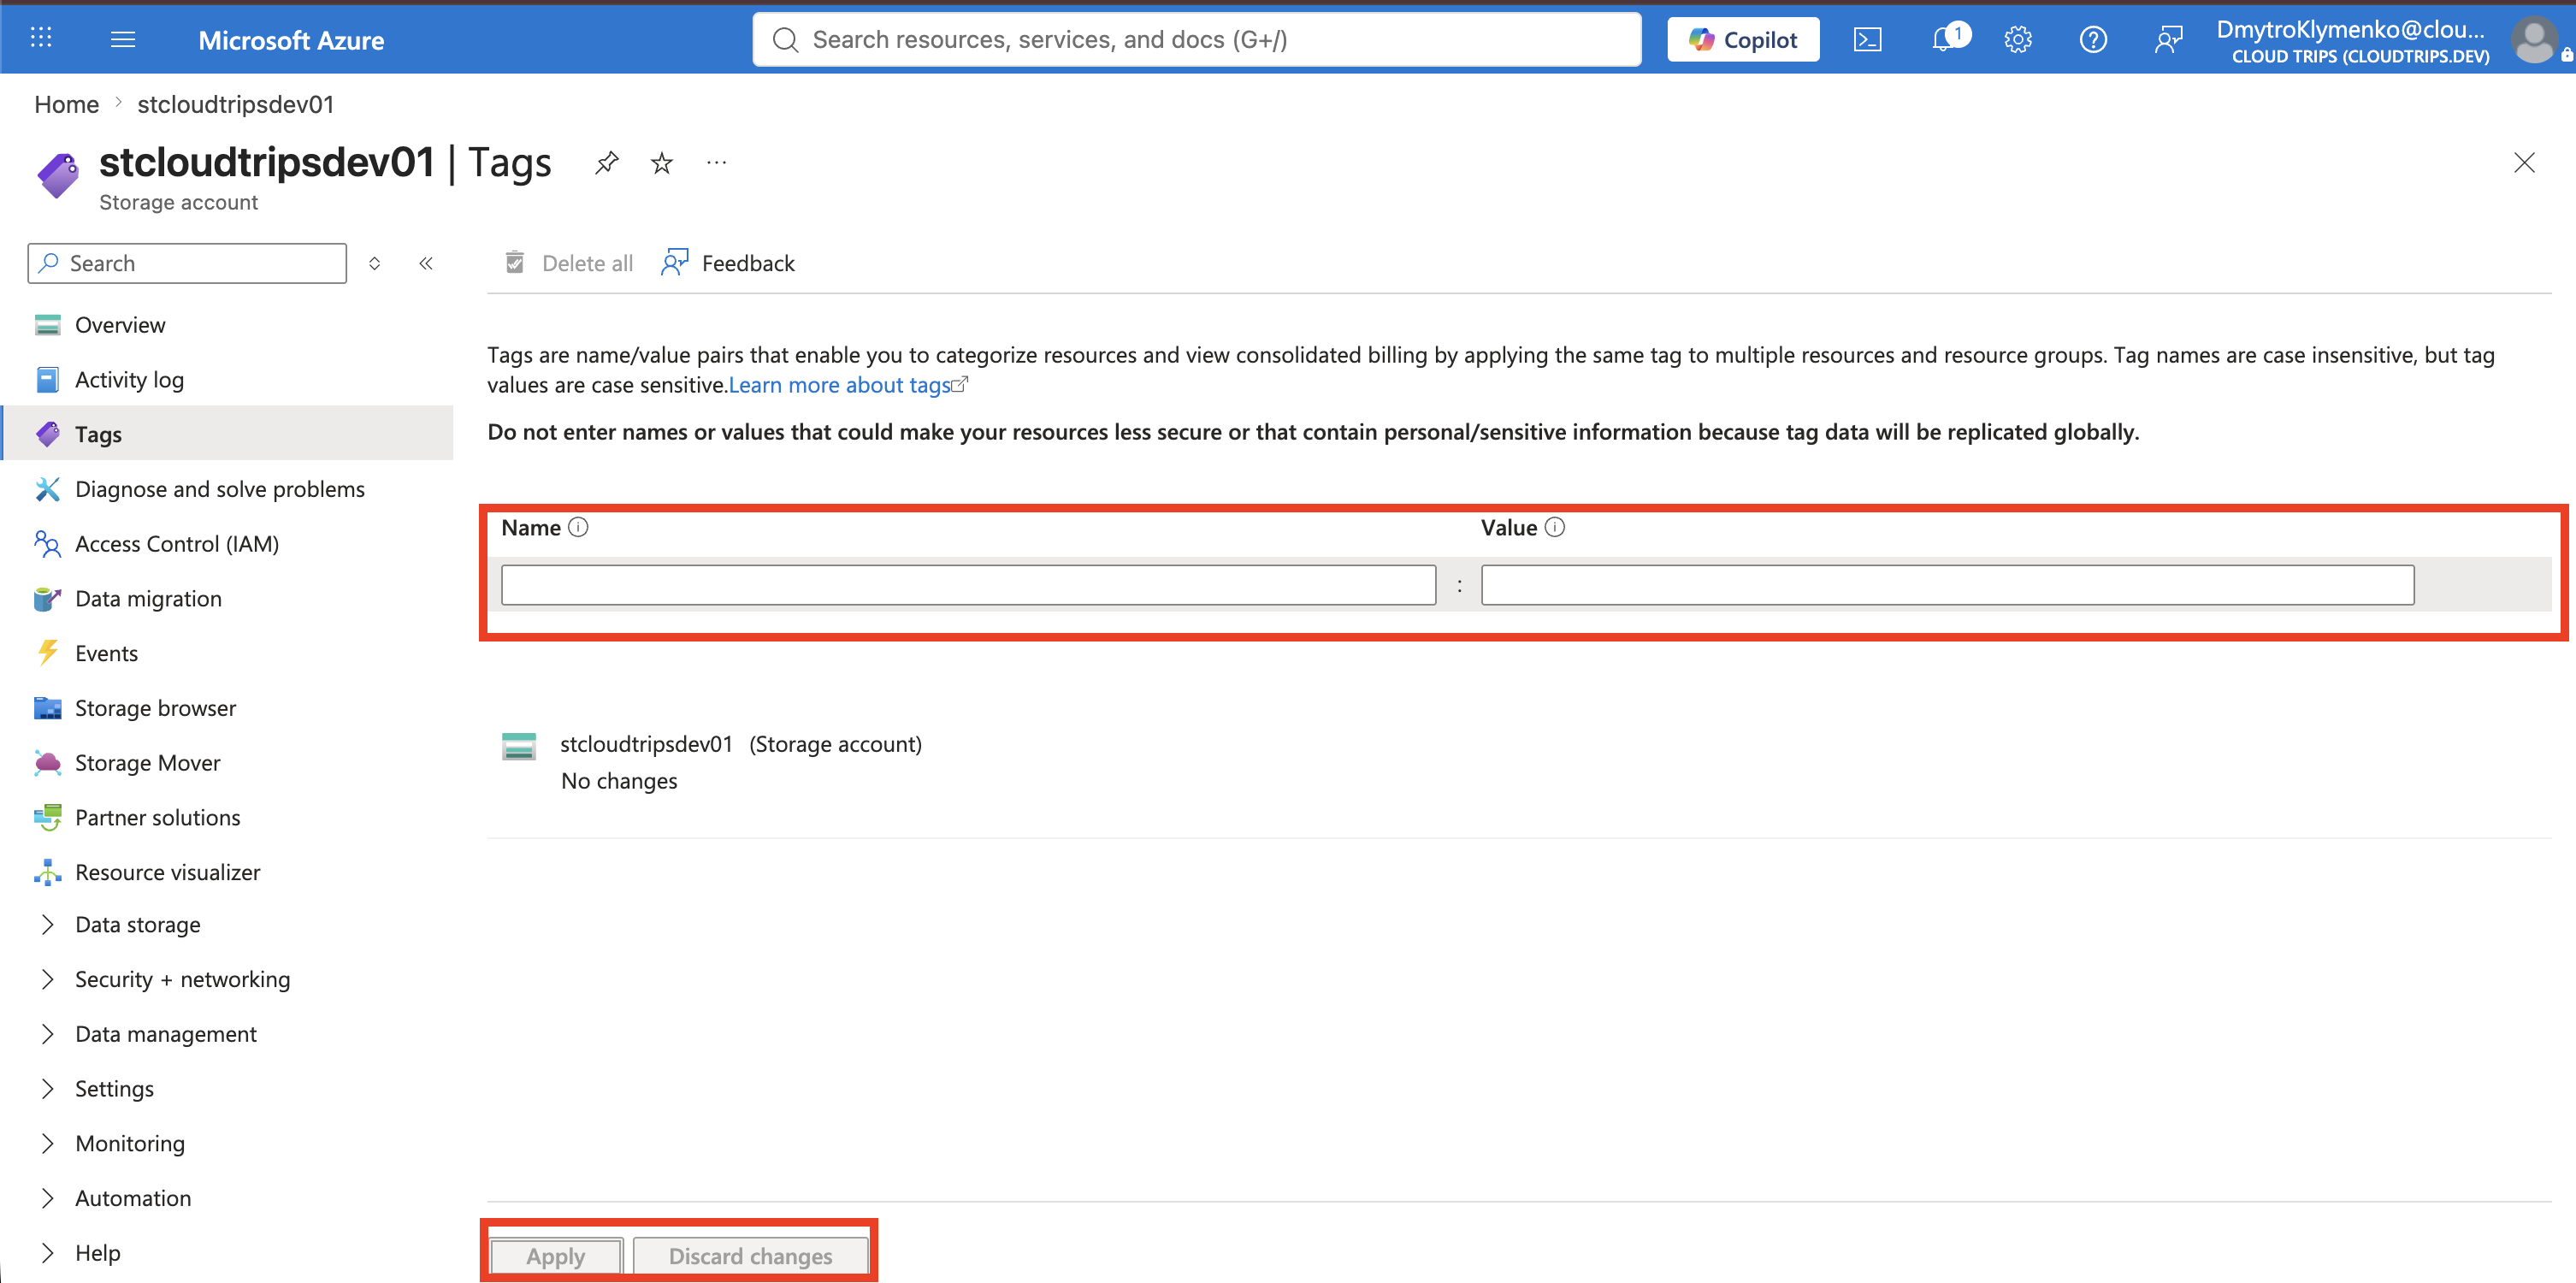Go to Diagnose and solve problems
Image resolution: width=2576 pixels, height=1283 pixels.
coord(220,489)
